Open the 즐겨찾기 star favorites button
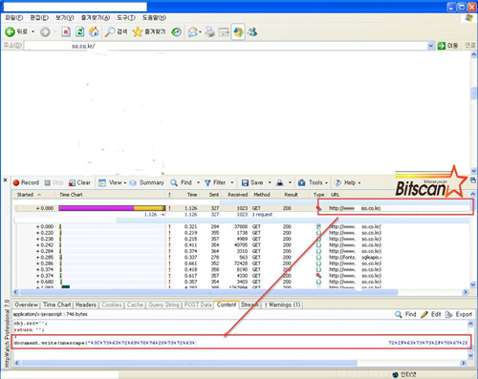This screenshot has height=379, width=478. tap(149, 32)
